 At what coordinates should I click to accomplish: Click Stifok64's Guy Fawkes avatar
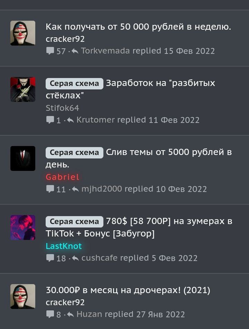click(23, 90)
